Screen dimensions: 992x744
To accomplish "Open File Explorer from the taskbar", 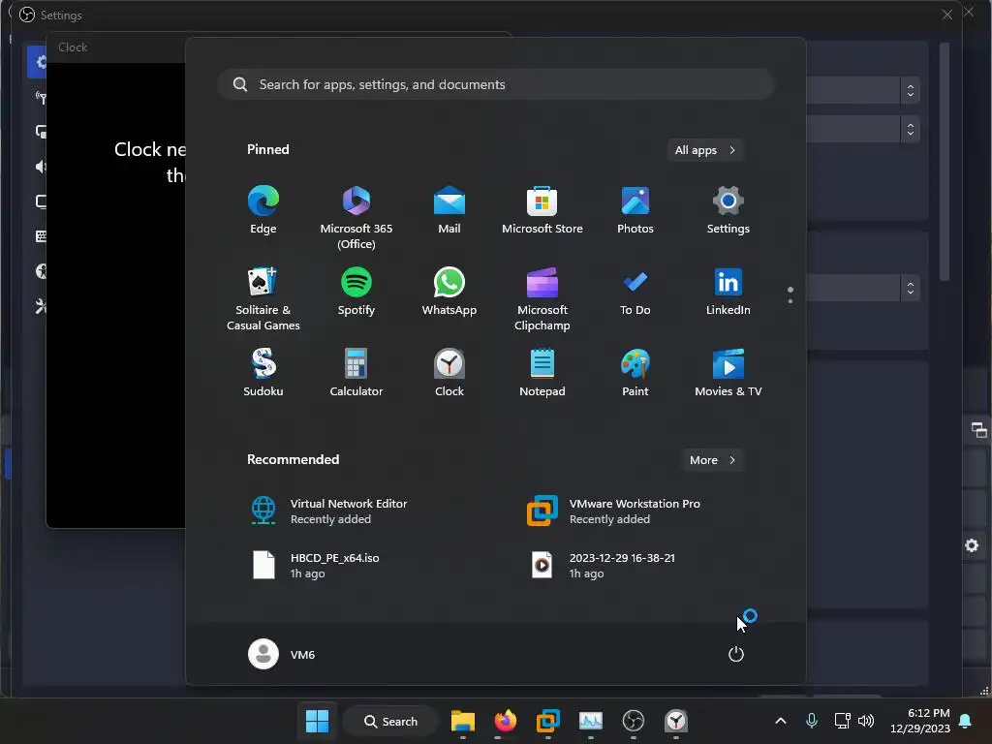I will (462, 721).
